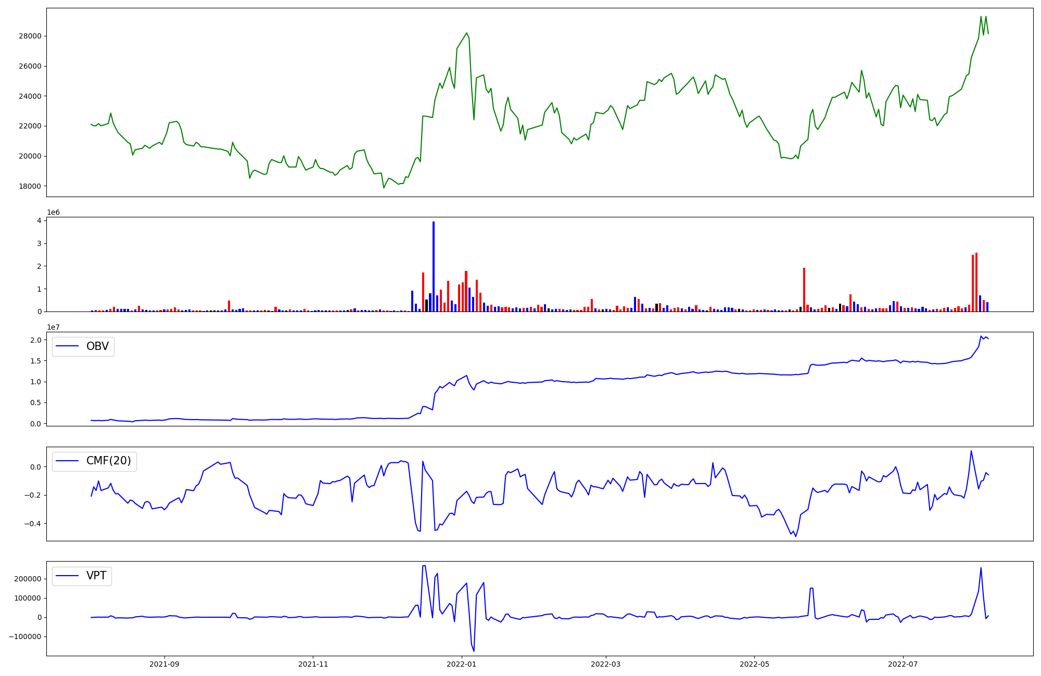Image resolution: width=1041 pixels, height=676 pixels.
Task: Click the 2021-11 x-axis date label
Action: click(x=313, y=664)
